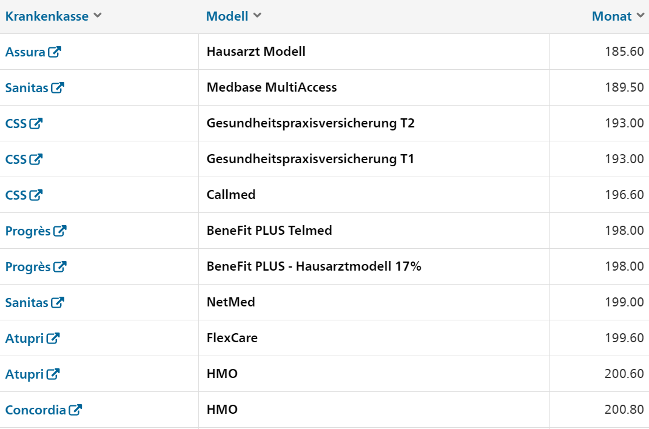The width and height of the screenshot is (649, 429).
Task: Select the Medbase MultiAccess model cell
Action: click(x=374, y=87)
